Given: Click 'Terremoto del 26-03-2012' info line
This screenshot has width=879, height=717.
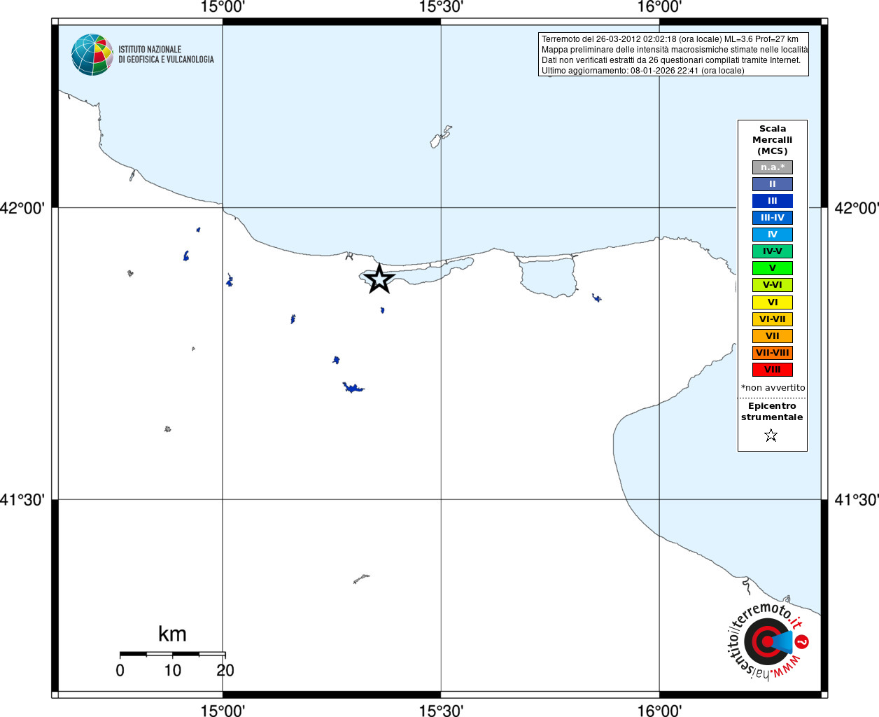Looking at the screenshot, I should click(670, 39).
